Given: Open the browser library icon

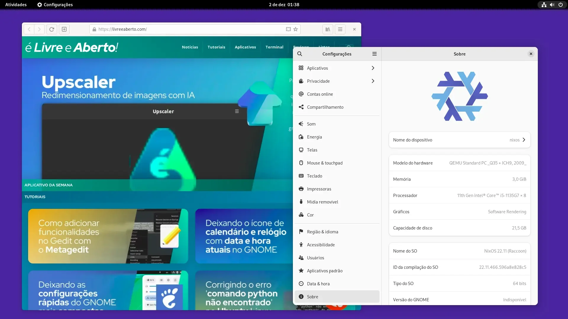Looking at the screenshot, I should (x=328, y=29).
